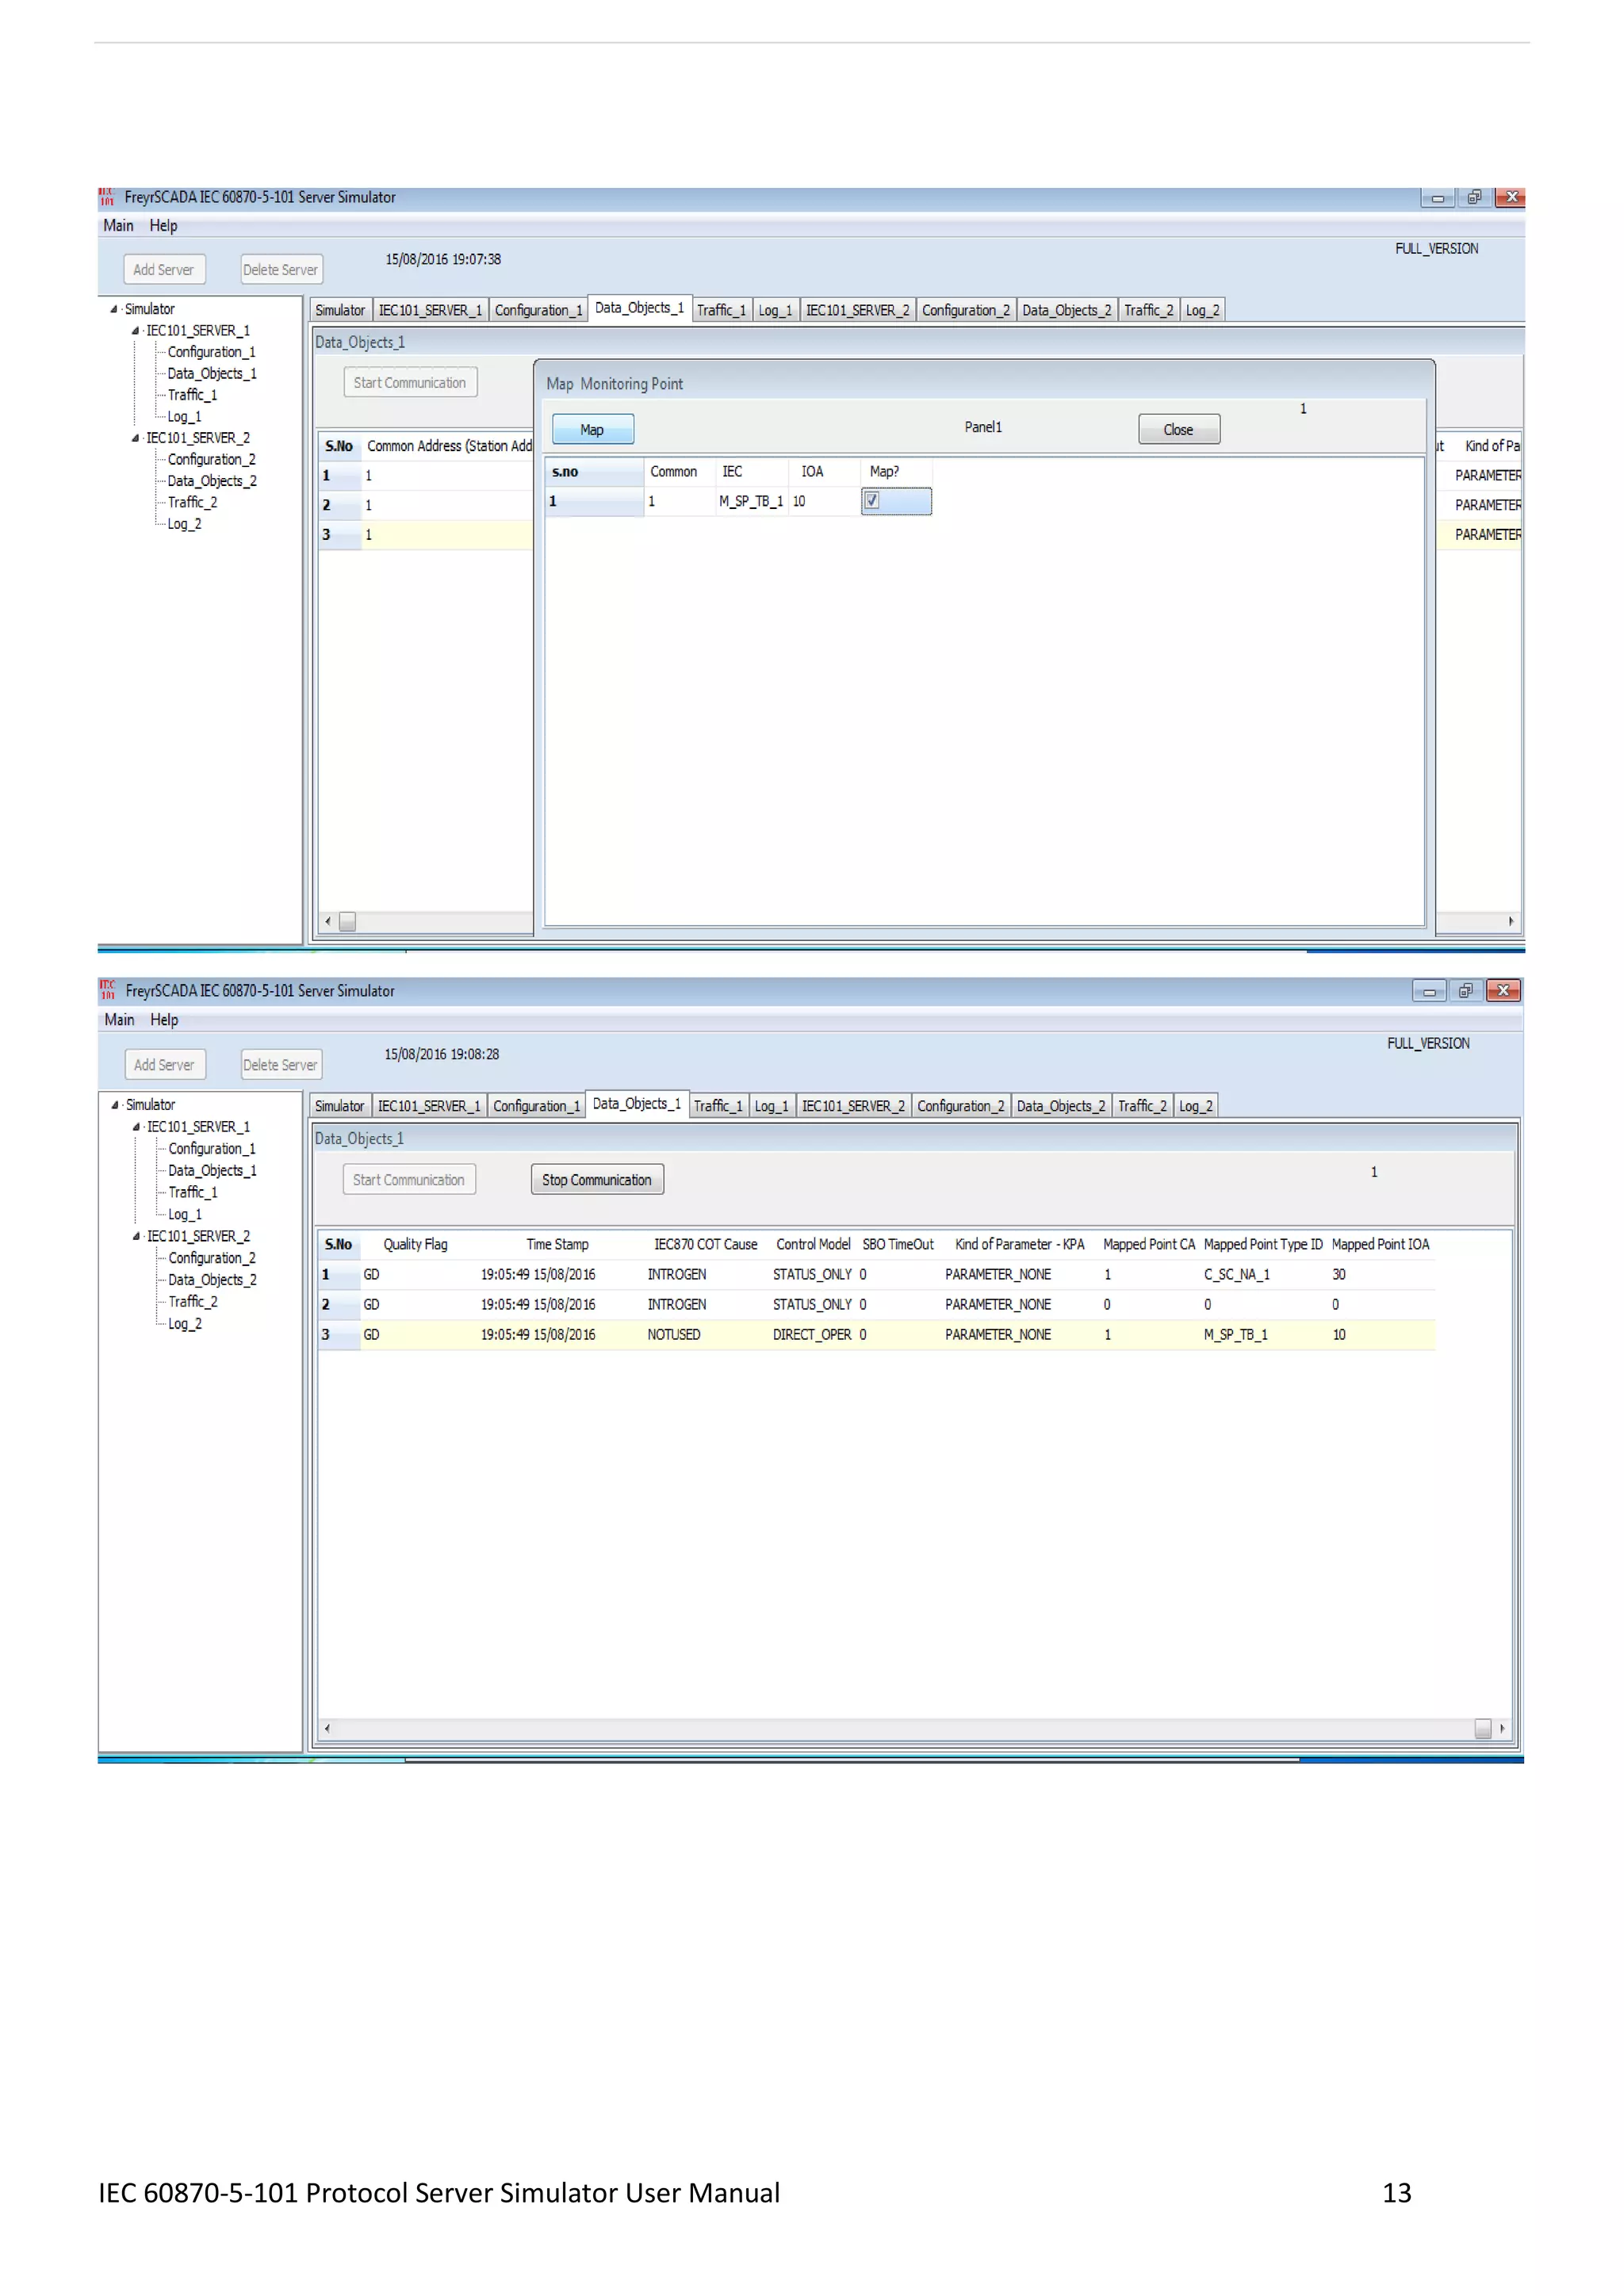Open the Log_2 tab in the upper window

[x=1202, y=310]
